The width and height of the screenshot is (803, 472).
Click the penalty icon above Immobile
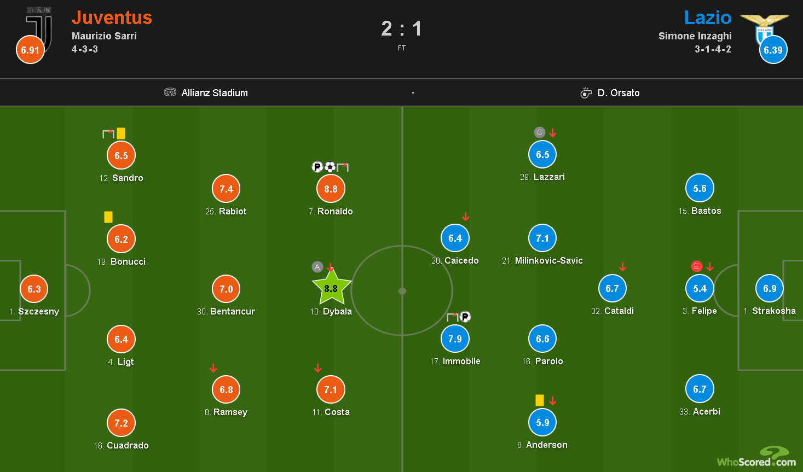465,317
